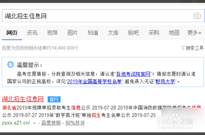Expand the 更多» tab list

(x=194, y=33)
